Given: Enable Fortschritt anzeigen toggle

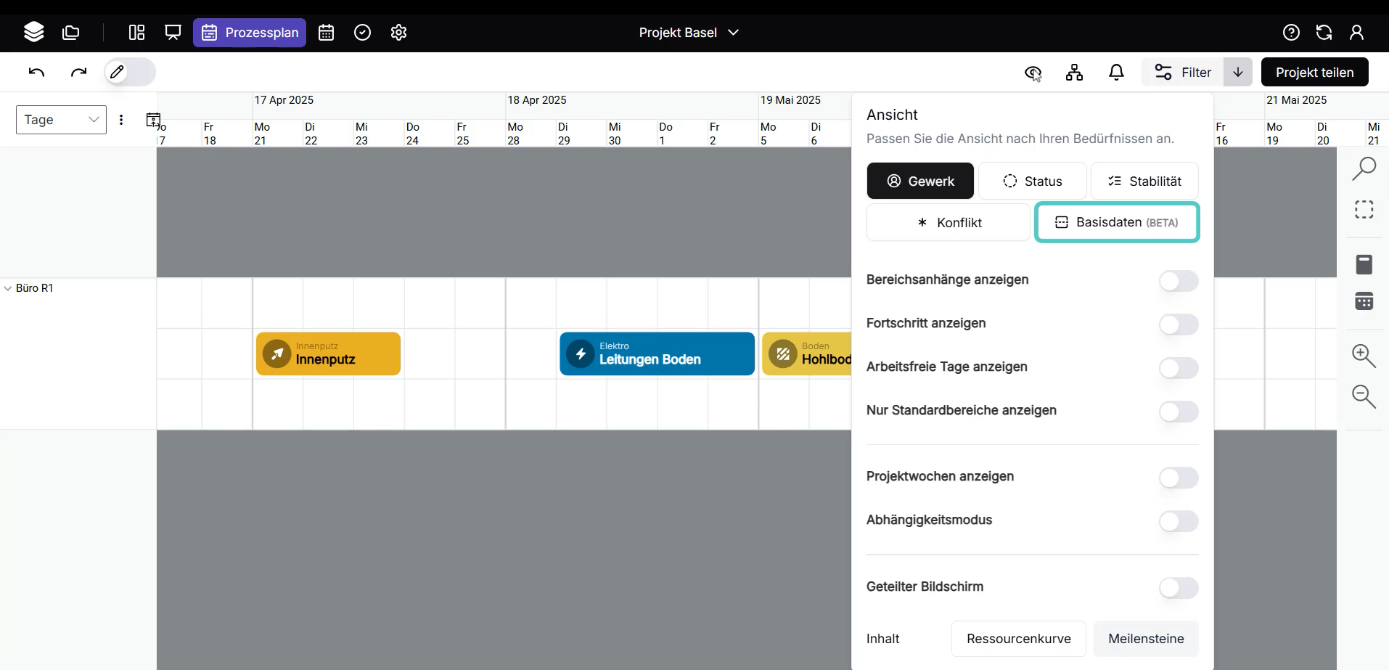Looking at the screenshot, I should click(x=1178, y=324).
